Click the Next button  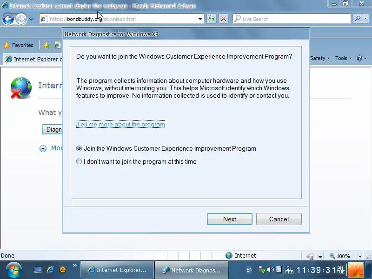coord(229,219)
